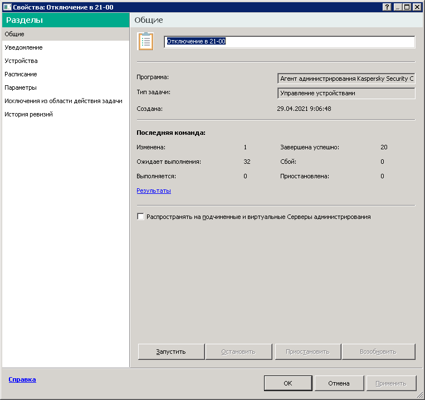This screenshot has width=425, height=400.
Task: Open the Справка help link
Action: click(22, 379)
